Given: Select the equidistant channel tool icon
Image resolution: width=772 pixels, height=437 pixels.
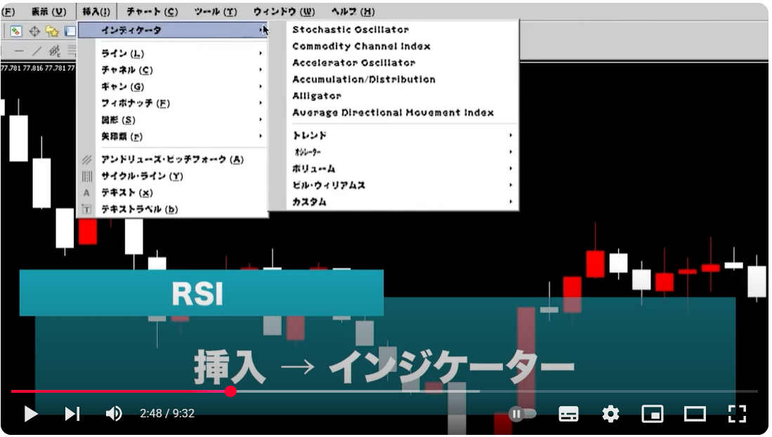Looking at the screenshot, I should (x=54, y=51).
